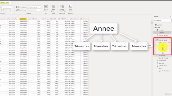This screenshot has height=96, width=172.
Task: Select the Prix de Vente field
Action: [x=162, y=61]
